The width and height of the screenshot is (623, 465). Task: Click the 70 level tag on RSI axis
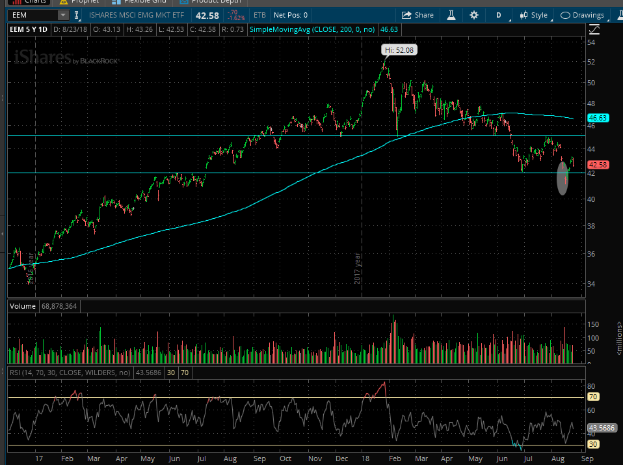593,397
